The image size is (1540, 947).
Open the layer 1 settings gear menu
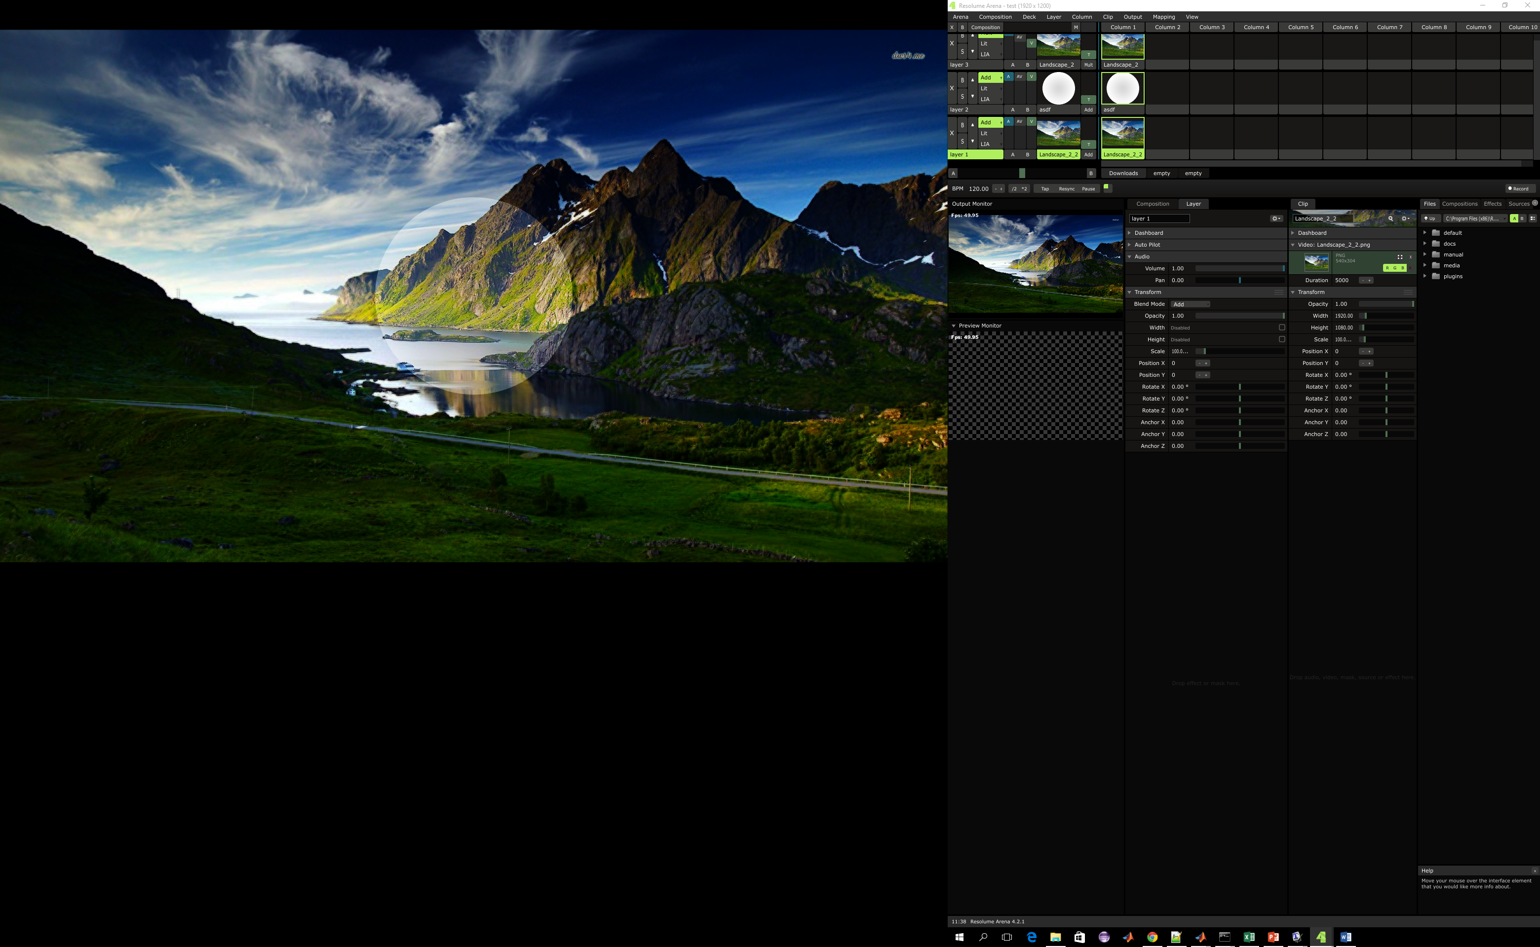[1276, 219]
